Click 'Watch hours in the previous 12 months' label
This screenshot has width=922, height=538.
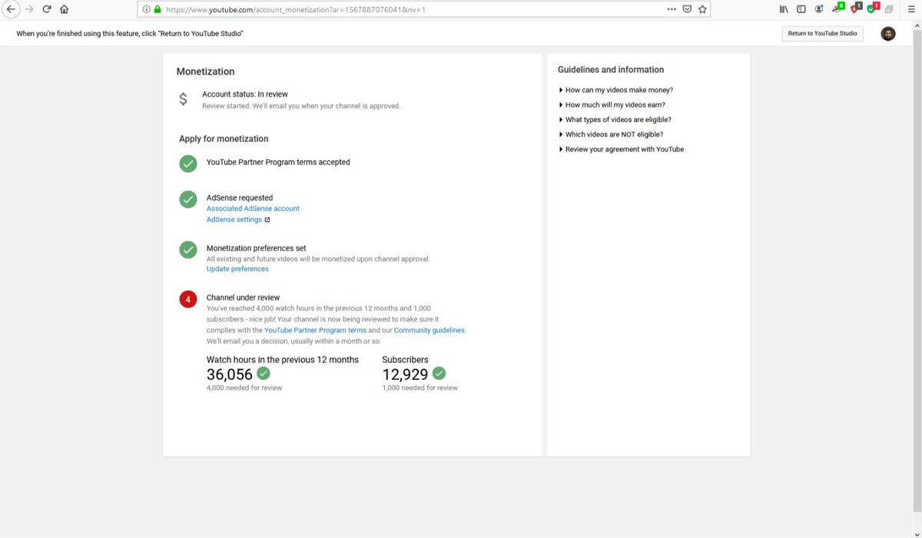[283, 359]
